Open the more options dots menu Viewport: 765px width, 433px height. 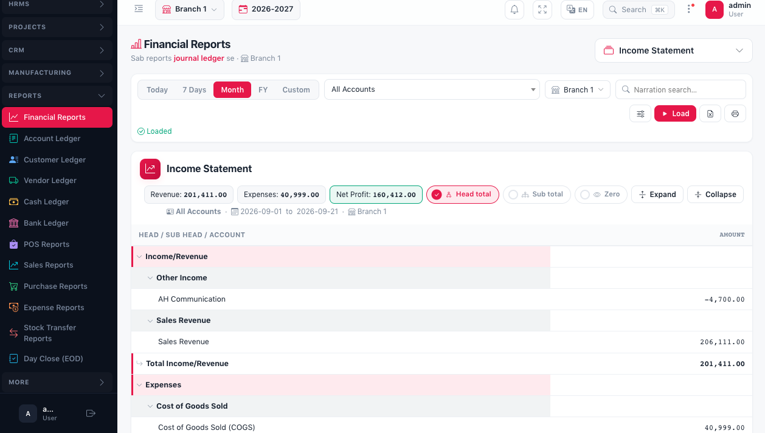point(690,9)
